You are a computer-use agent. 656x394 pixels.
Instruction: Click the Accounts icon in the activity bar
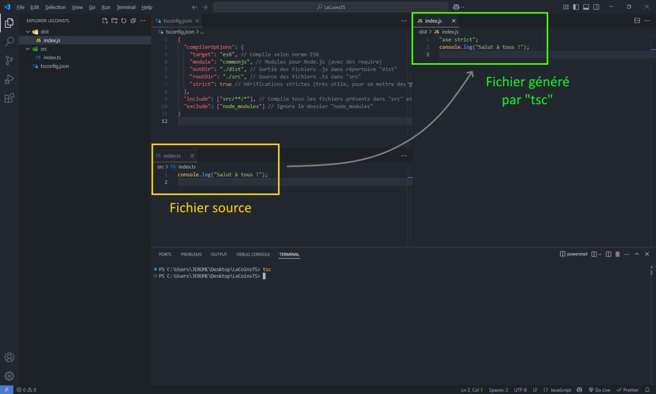click(x=9, y=357)
